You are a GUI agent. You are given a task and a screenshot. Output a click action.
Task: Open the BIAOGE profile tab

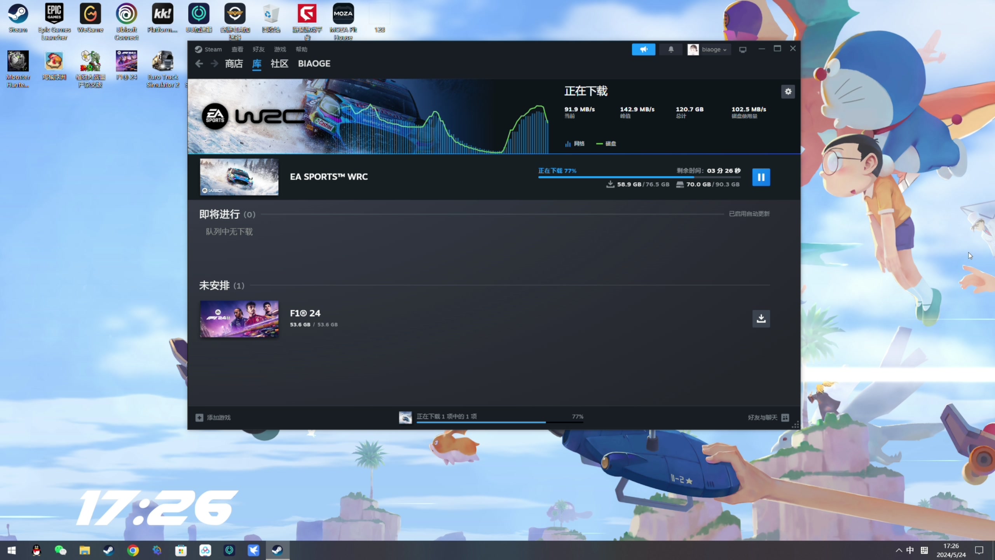pos(314,63)
